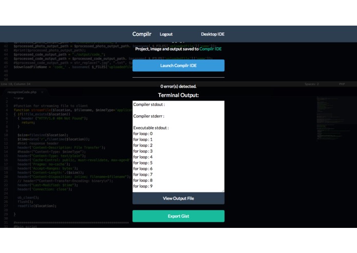Open the Compilr home logo link
357x253 pixels.
[142, 34]
